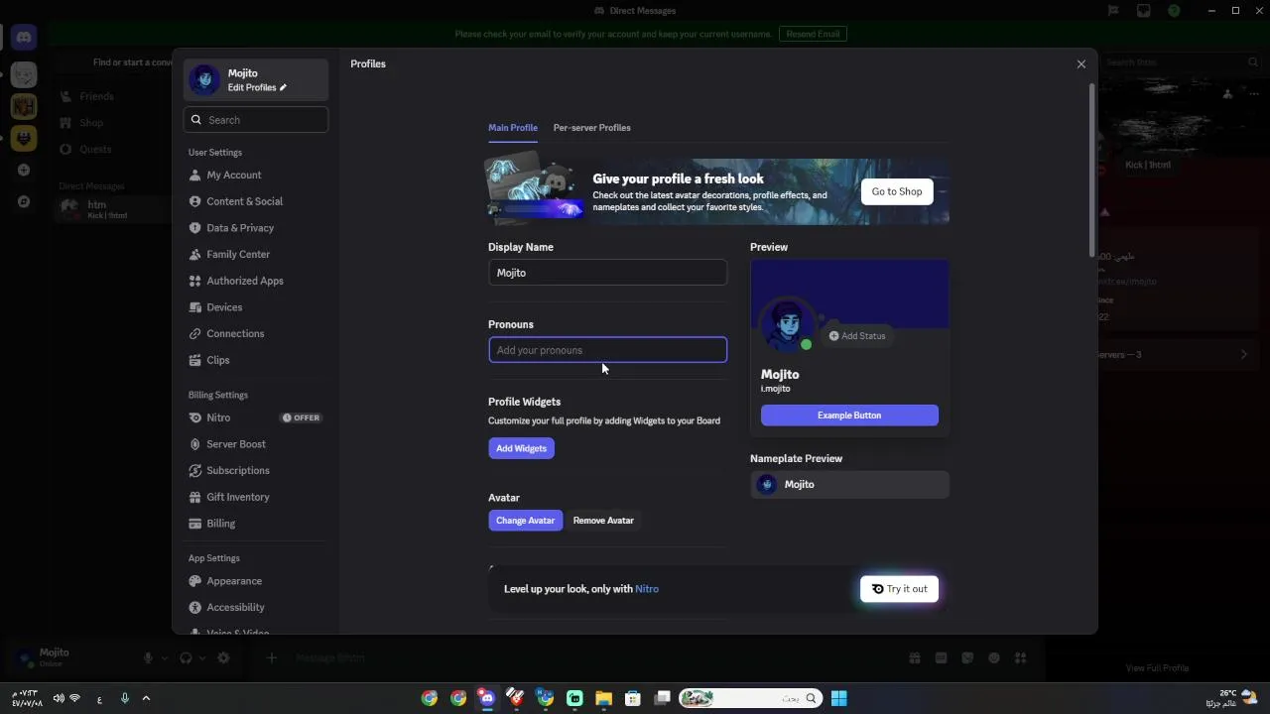Click the settings page vertical scrollbar

pyautogui.click(x=1092, y=169)
